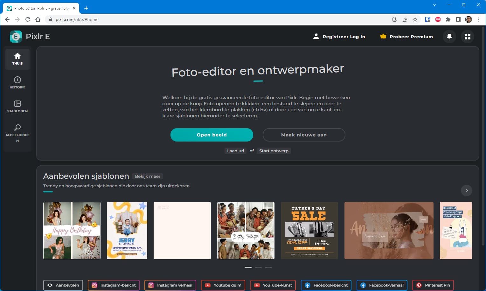Select the Facebook-verhaal template filter
Viewport: 486px width, 291px height.
coord(382,285)
